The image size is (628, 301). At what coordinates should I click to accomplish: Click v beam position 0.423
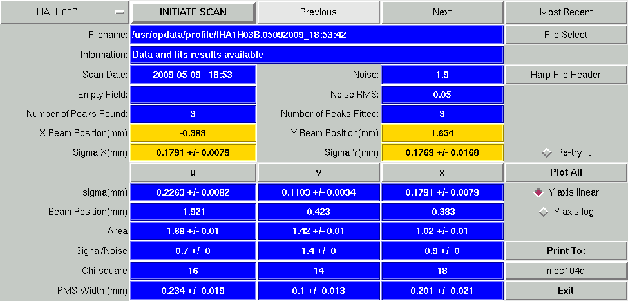tap(318, 212)
